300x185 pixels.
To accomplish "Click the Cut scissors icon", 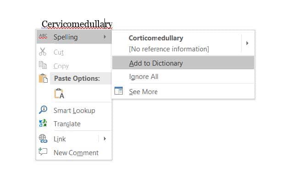I will pyautogui.click(x=43, y=51).
